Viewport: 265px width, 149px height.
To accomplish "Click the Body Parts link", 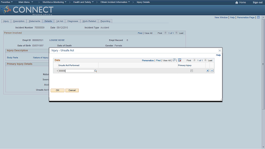I will tap(12, 58).
